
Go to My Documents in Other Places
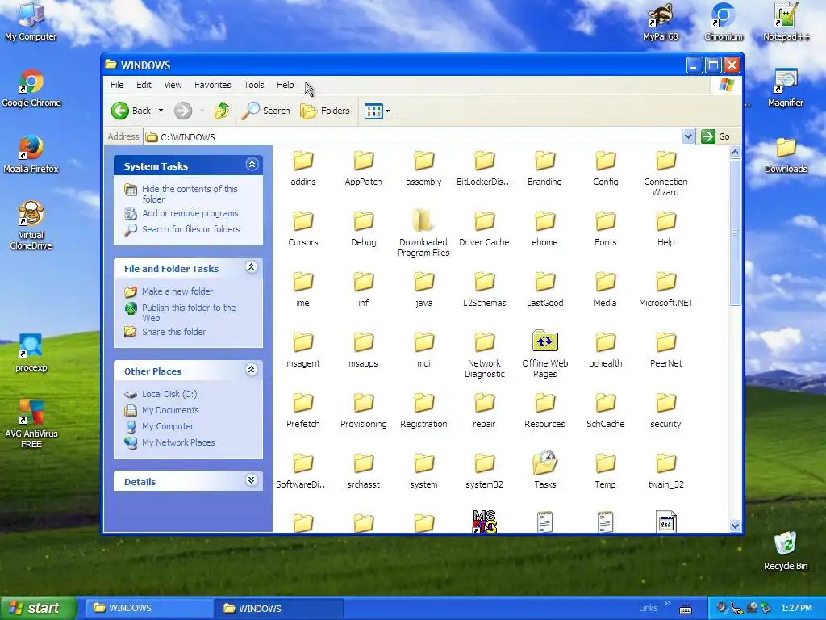point(170,410)
